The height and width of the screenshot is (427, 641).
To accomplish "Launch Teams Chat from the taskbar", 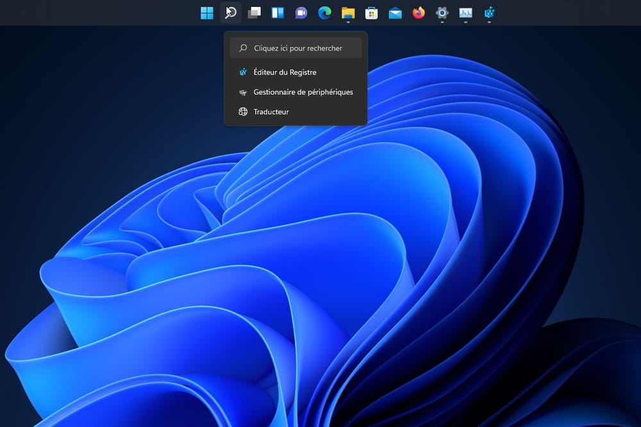I will point(301,13).
